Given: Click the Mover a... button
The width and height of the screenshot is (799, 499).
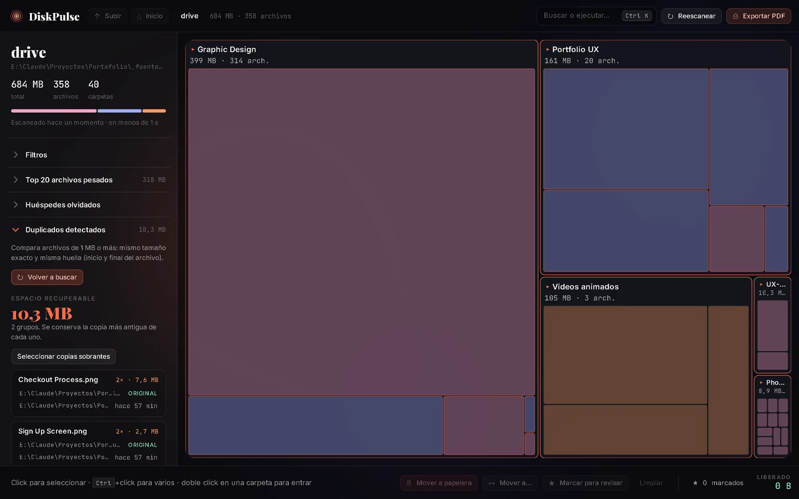Looking at the screenshot, I should (x=510, y=483).
